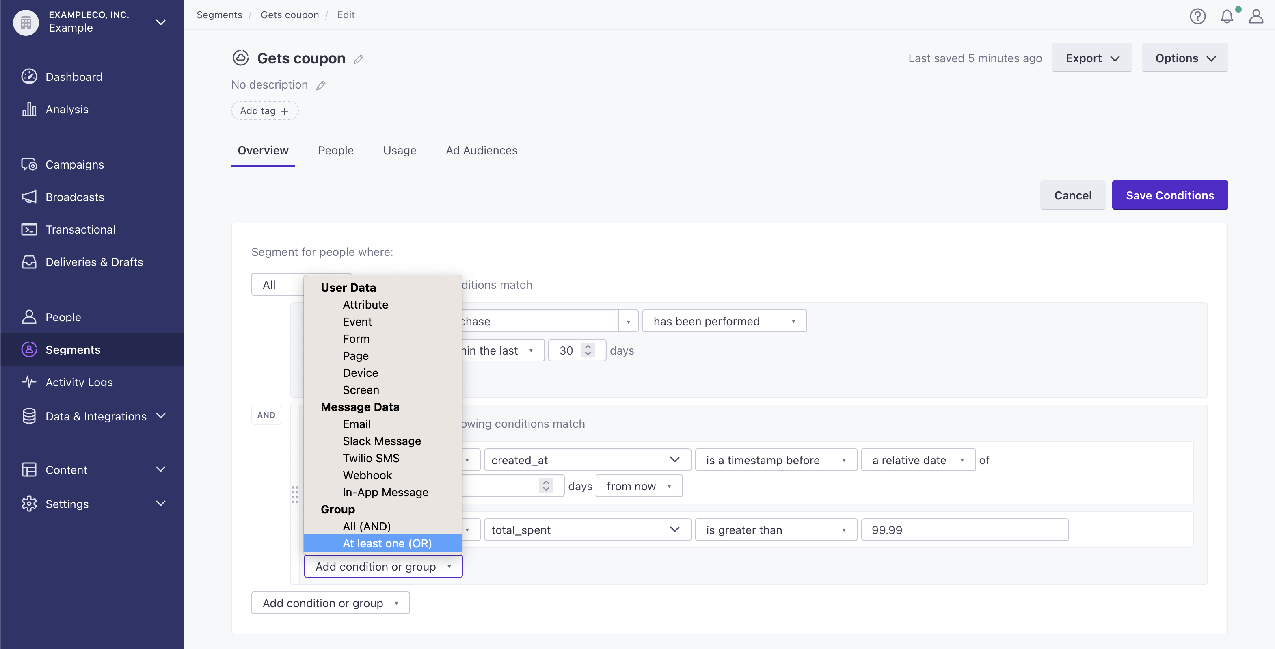
Task: Click the Activity Logs pulse icon
Action: coord(29,382)
